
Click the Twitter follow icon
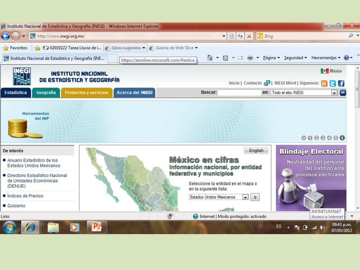click(x=333, y=83)
